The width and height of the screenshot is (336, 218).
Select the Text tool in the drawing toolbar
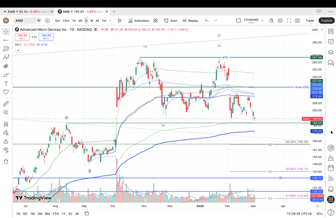tap(6, 83)
